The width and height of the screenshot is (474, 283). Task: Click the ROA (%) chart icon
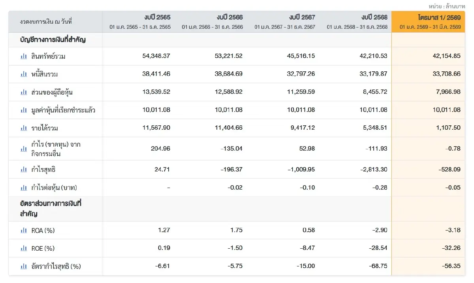click(24, 230)
